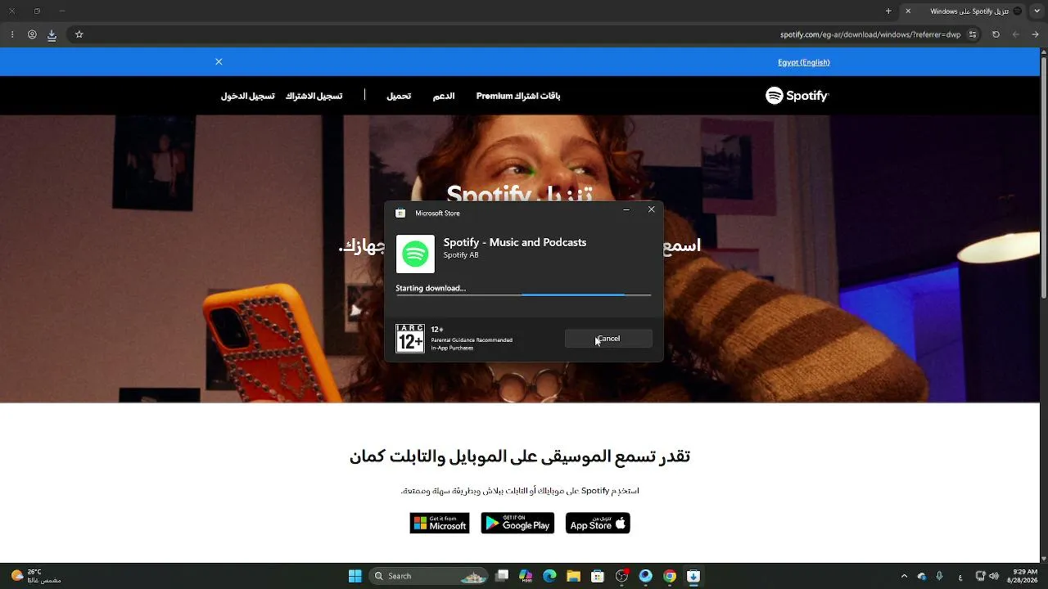Open the Egypt (English) language link

click(803, 62)
